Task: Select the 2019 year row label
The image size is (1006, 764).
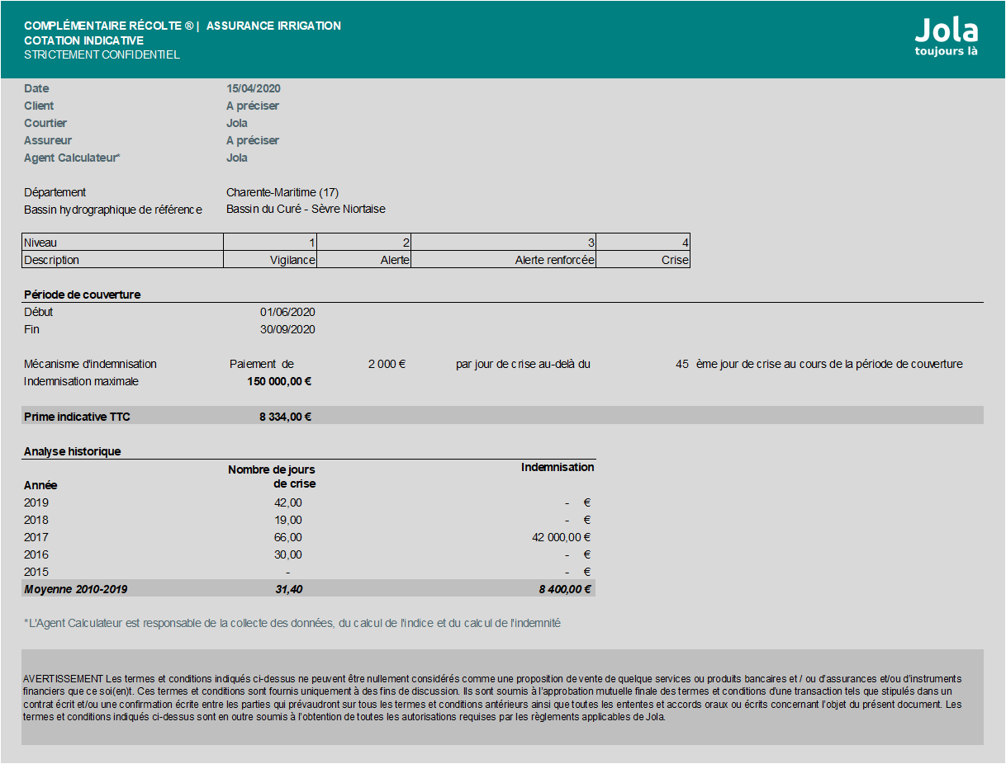Action: (36, 502)
